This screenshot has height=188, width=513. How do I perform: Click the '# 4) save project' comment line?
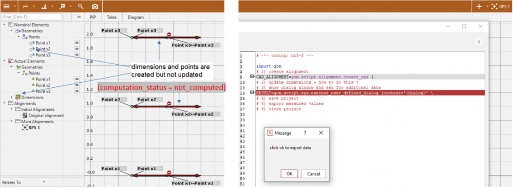[277, 98]
